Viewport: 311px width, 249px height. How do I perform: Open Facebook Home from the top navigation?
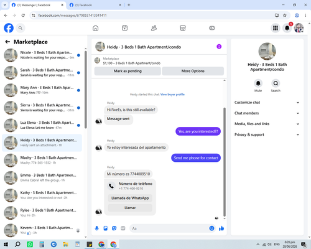(x=95, y=28)
